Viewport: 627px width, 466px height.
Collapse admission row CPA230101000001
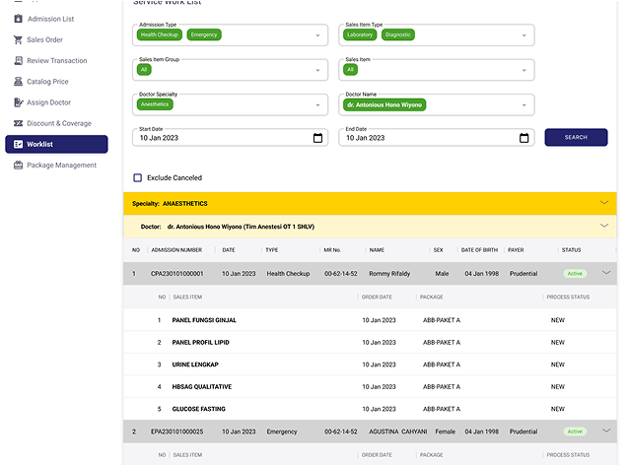click(605, 273)
